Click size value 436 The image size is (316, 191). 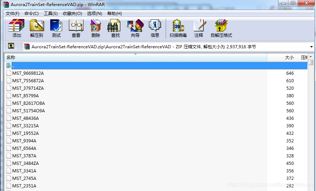tap(290, 118)
